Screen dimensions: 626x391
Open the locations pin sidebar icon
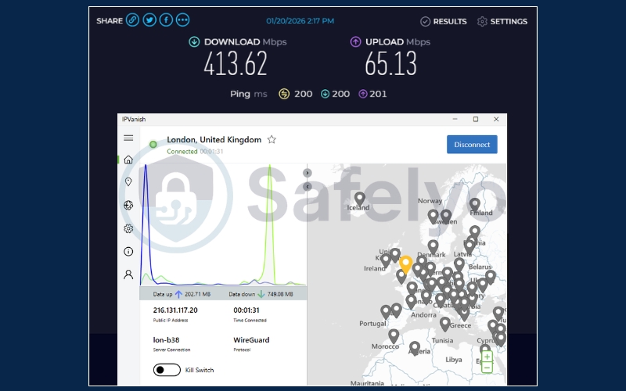coord(128,182)
